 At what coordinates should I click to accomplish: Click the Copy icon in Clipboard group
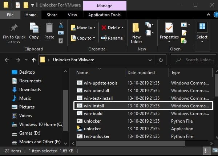coord(34,28)
